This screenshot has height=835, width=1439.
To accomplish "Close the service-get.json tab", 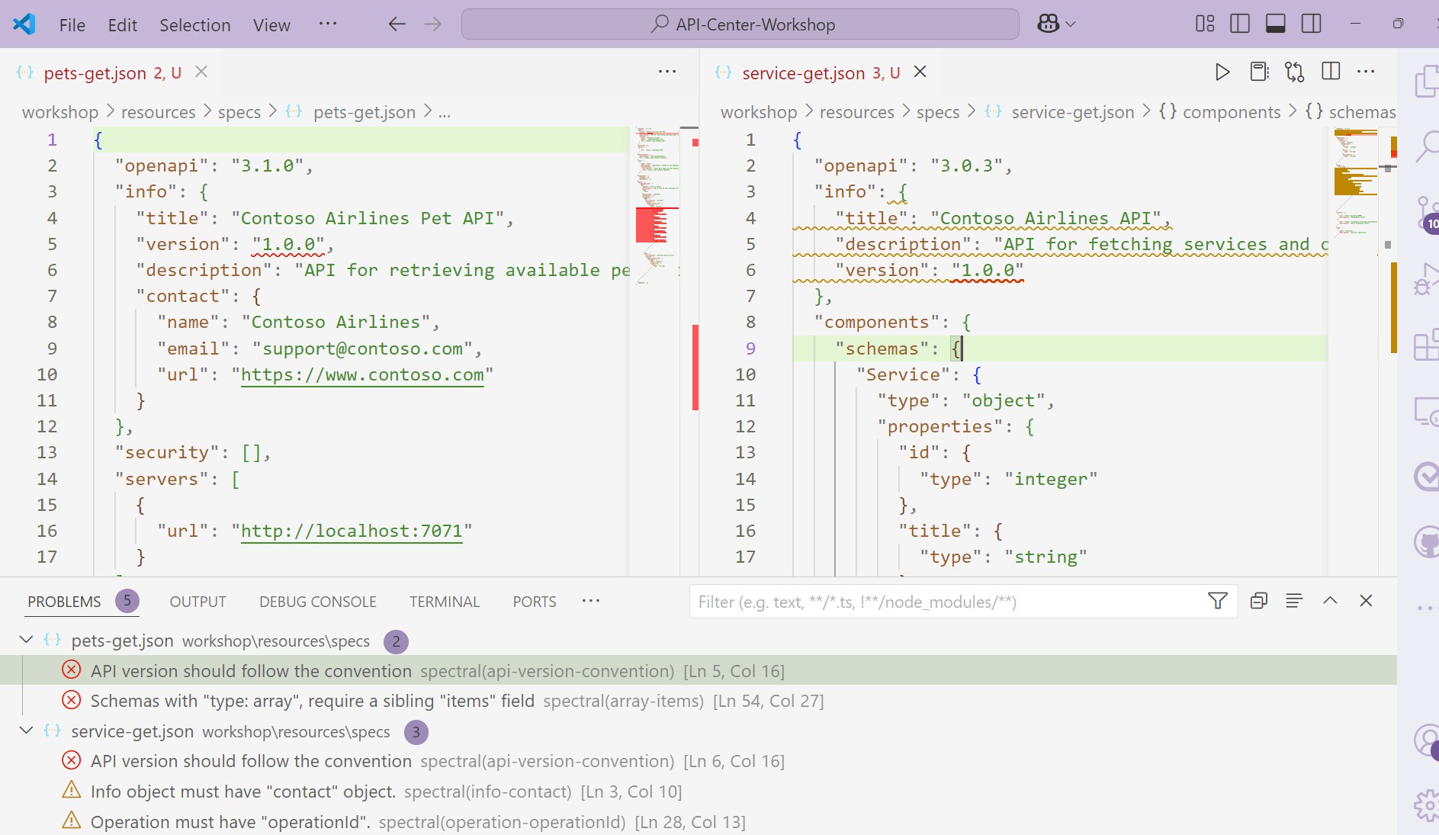I will (920, 72).
